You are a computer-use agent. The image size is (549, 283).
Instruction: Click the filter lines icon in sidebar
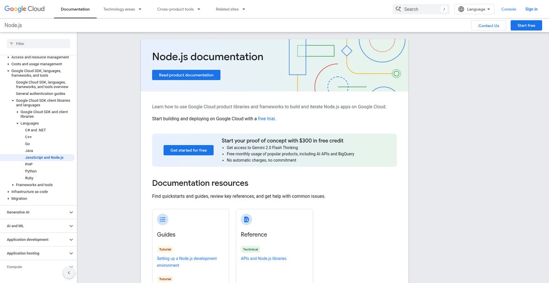coord(11,44)
